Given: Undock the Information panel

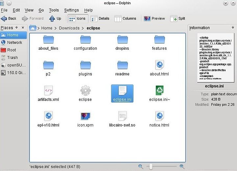Looking at the screenshot, I should [x=233, y=28].
